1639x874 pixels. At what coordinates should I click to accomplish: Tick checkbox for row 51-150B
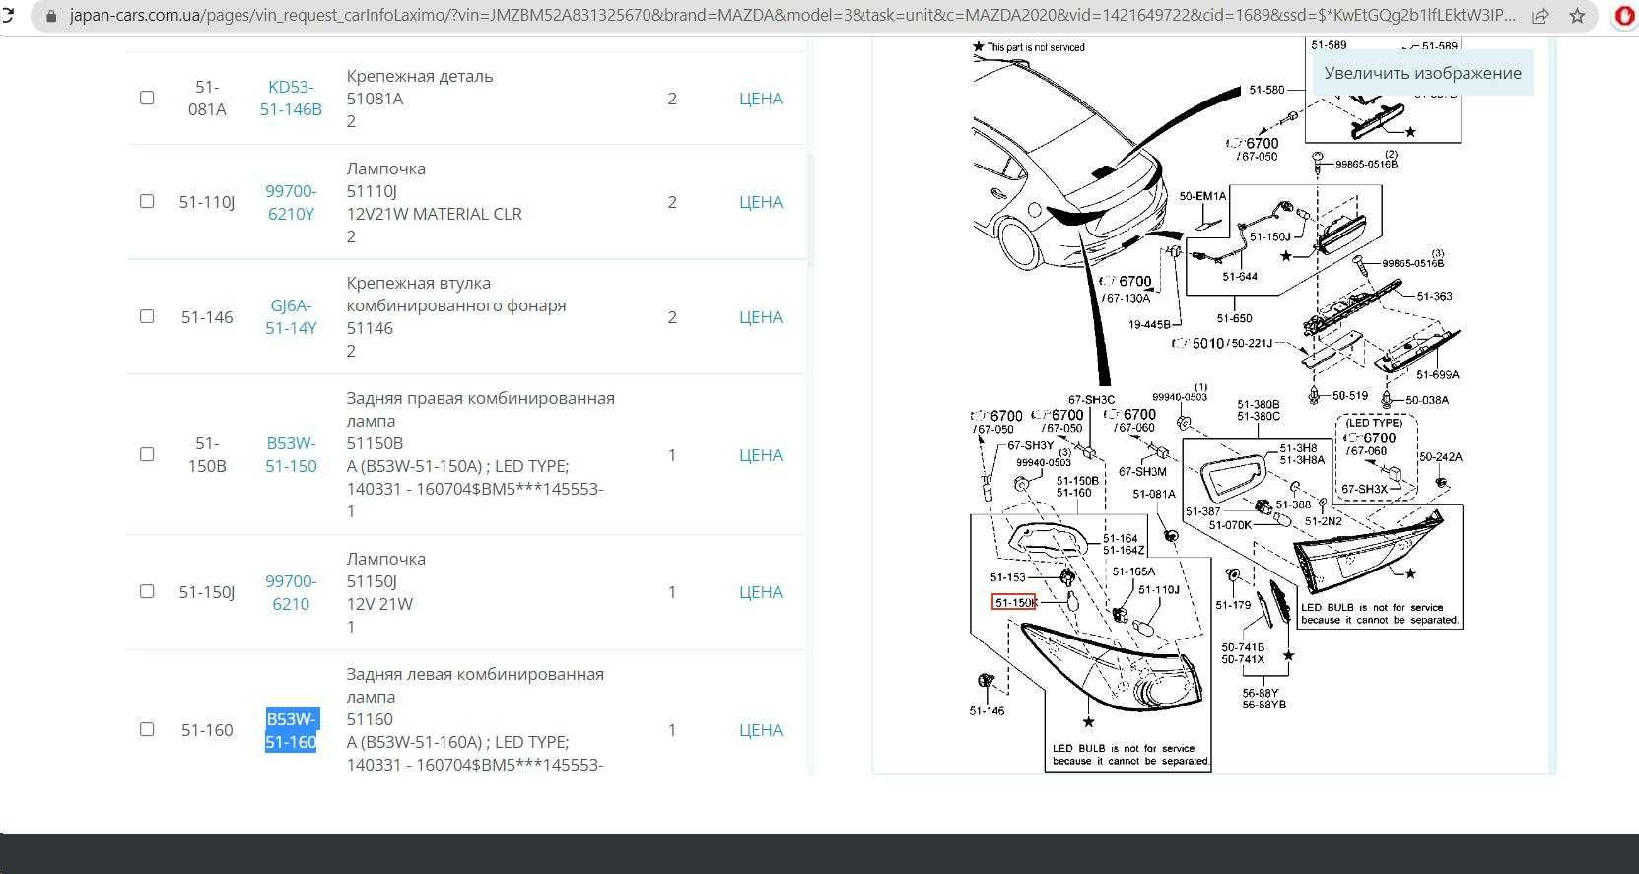147,454
